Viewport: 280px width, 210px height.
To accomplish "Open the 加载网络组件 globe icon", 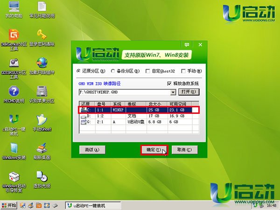I will (x=42, y=63).
